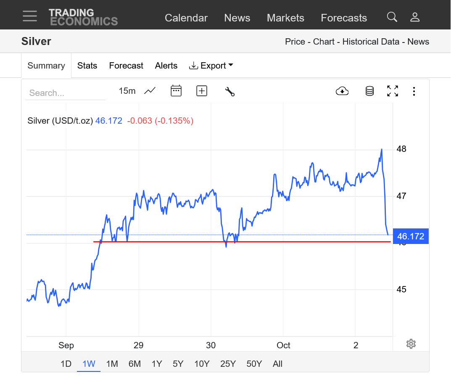Viewport: 451px width, 379px height.
Task: Click the chart Search input field
Action: click(65, 93)
